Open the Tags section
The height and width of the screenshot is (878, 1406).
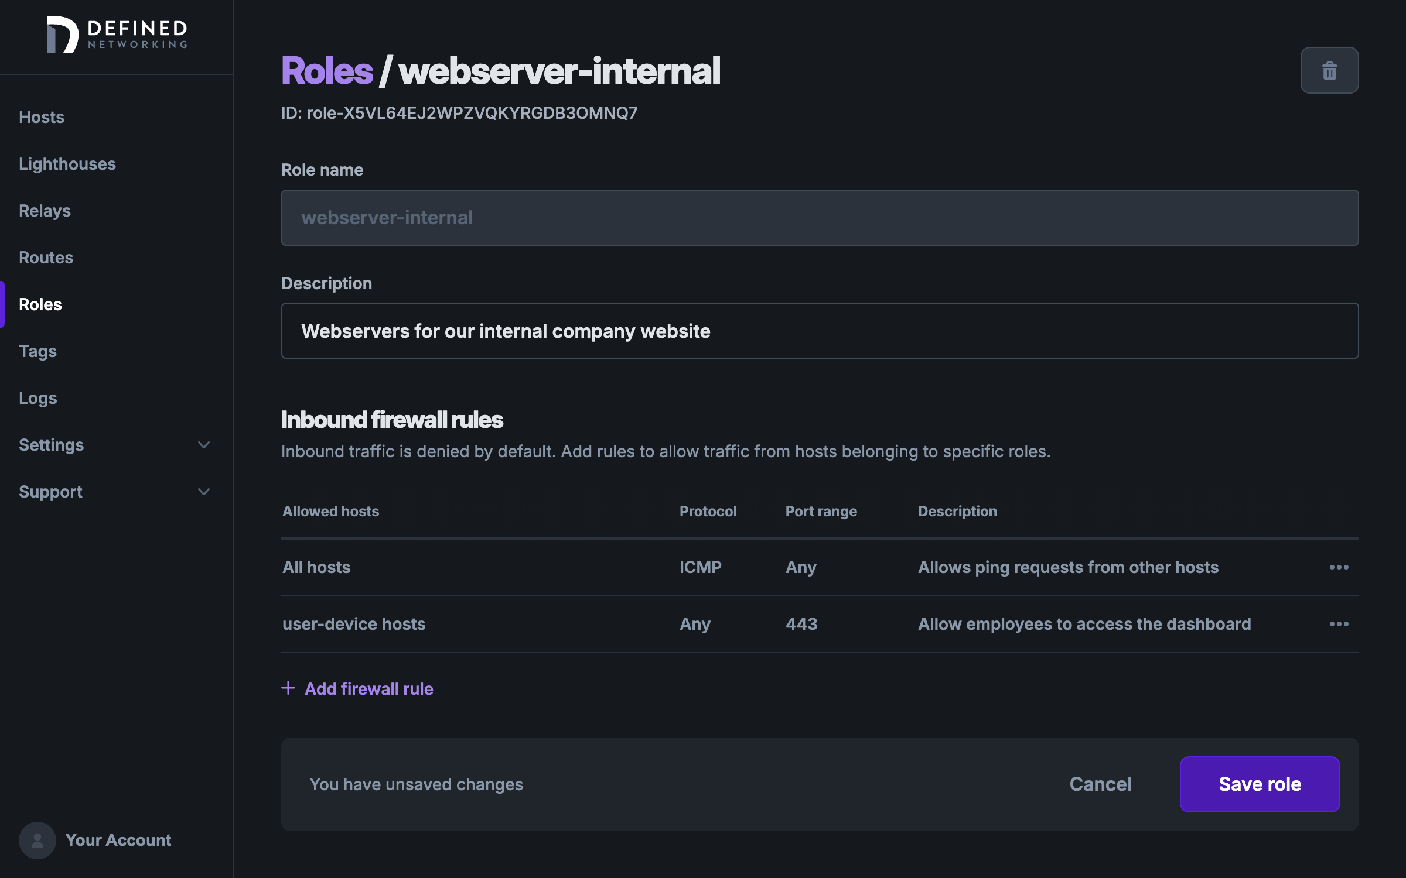pyautogui.click(x=37, y=349)
